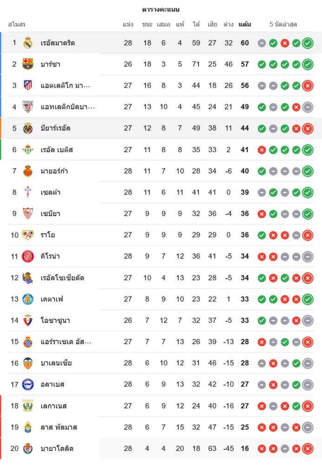Viewport: 322px width, 465px height.
Task: Click Atlético Madrid's highlighted latest loss icon
Action: [x=307, y=86]
